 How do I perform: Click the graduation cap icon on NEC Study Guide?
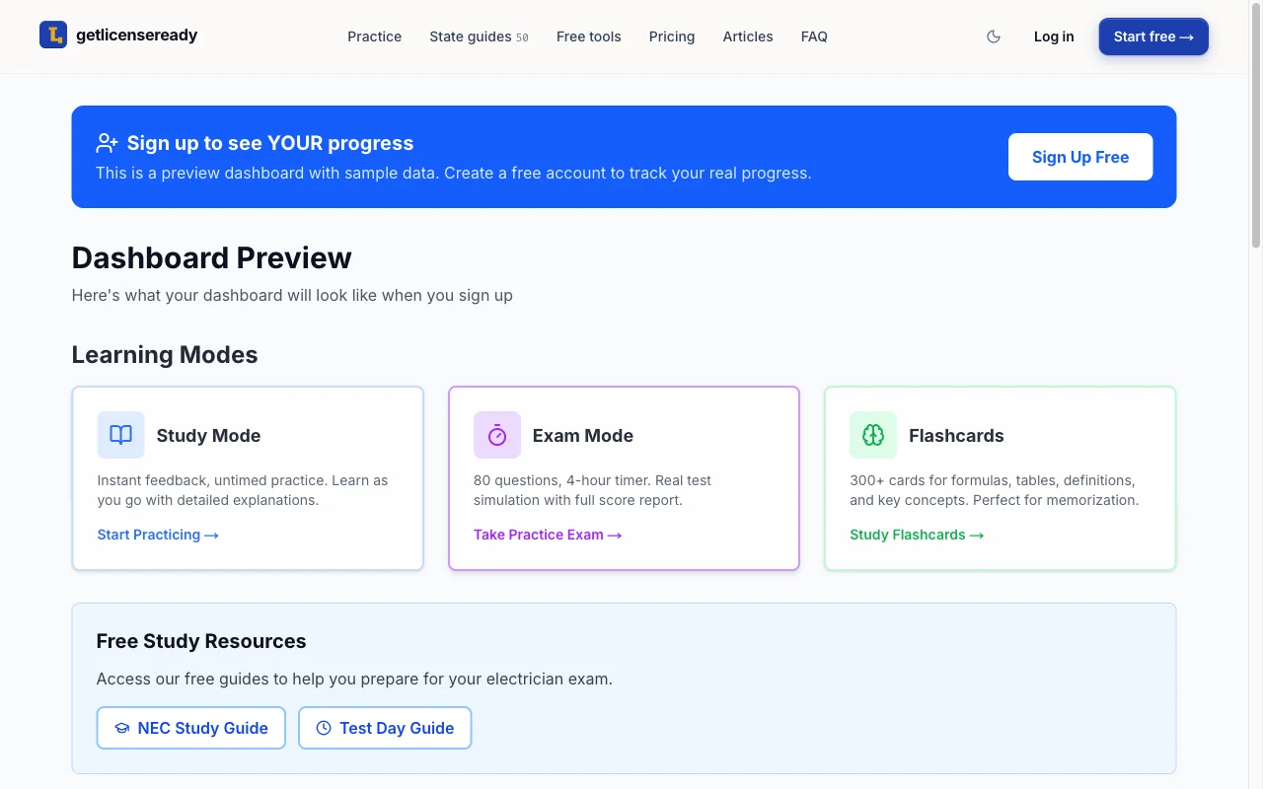click(x=122, y=728)
